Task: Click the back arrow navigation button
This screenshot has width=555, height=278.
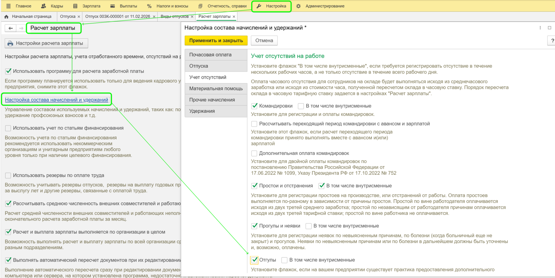Action: (11, 28)
